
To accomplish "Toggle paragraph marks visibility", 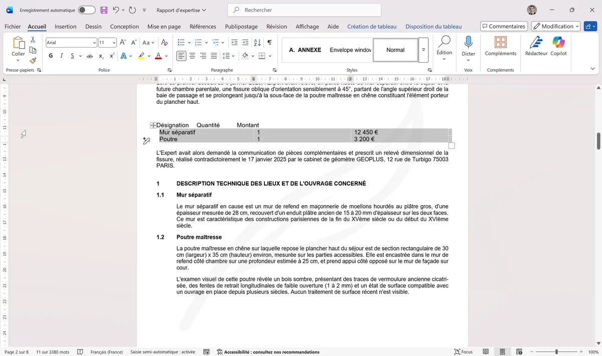I will pyautogui.click(x=269, y=42).
